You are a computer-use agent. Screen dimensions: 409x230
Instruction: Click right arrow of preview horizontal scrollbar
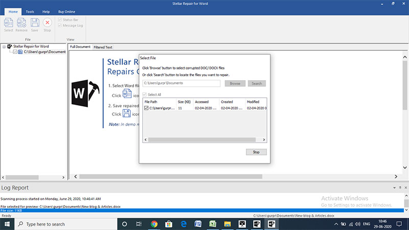[x=396, y=176]
